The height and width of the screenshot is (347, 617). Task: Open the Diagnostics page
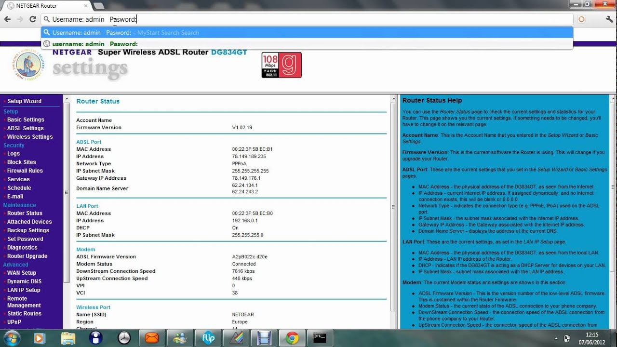[x=22, y=248]
